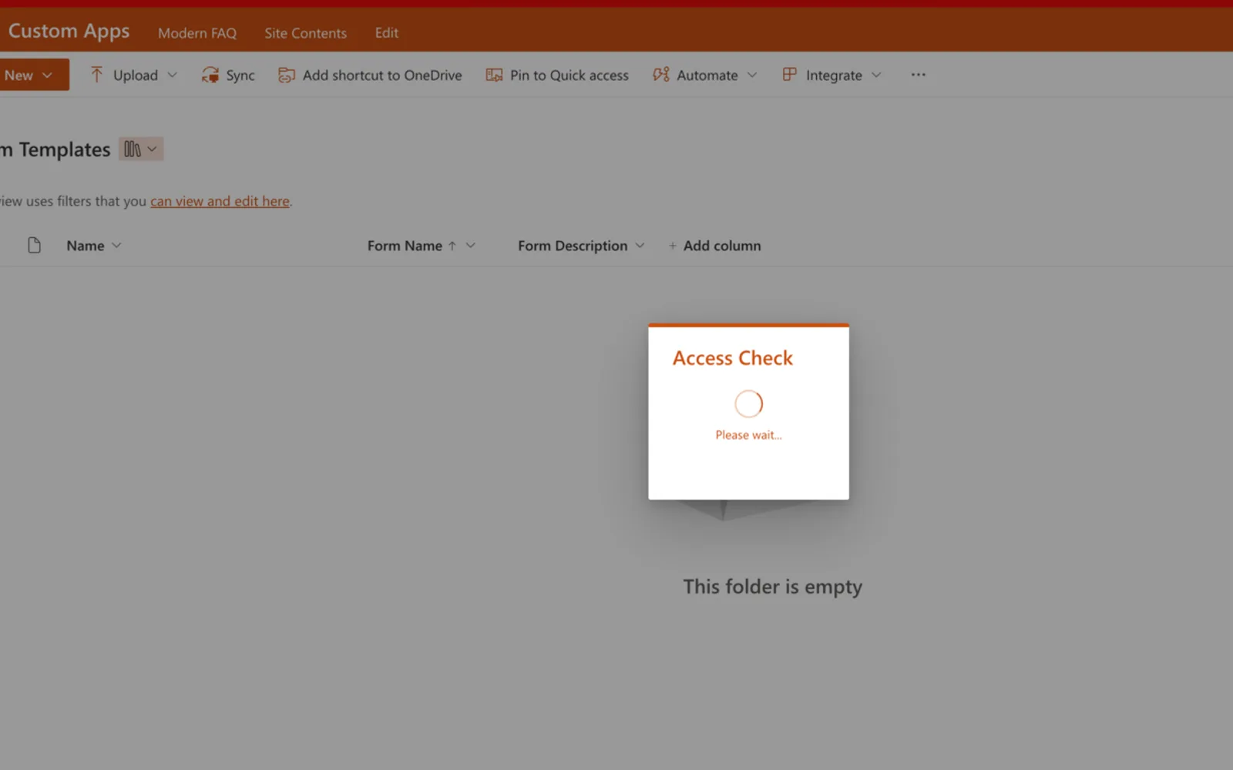Click the Upload arrow icon
Screen dimensions: 1233x770
click(x=96, y=75)
